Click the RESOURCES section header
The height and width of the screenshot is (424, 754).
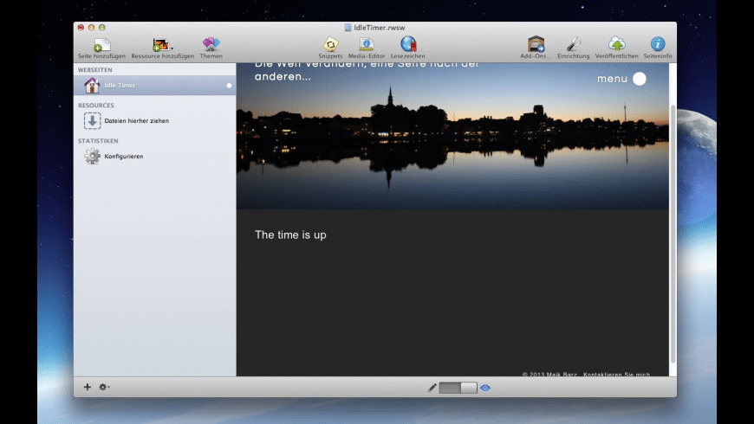[x=96, y=106]
